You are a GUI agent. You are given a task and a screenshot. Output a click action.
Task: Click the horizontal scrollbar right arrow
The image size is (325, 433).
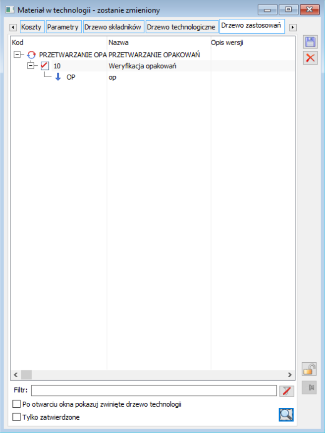(x=290, y=375)
